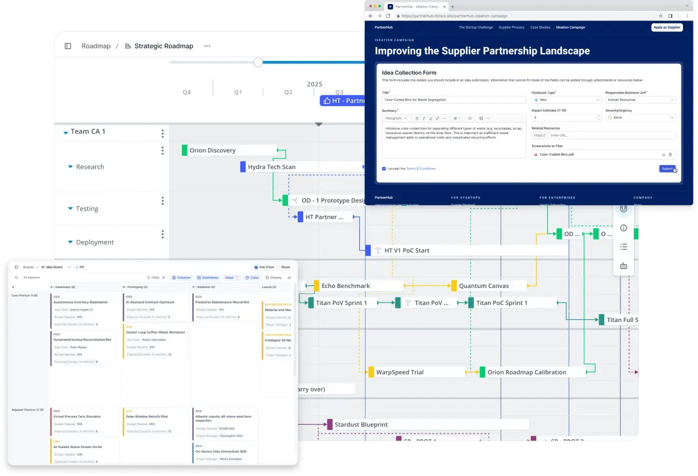
Task: Collapse the Team CA 1 group
Action: click(x=66, y=133)
